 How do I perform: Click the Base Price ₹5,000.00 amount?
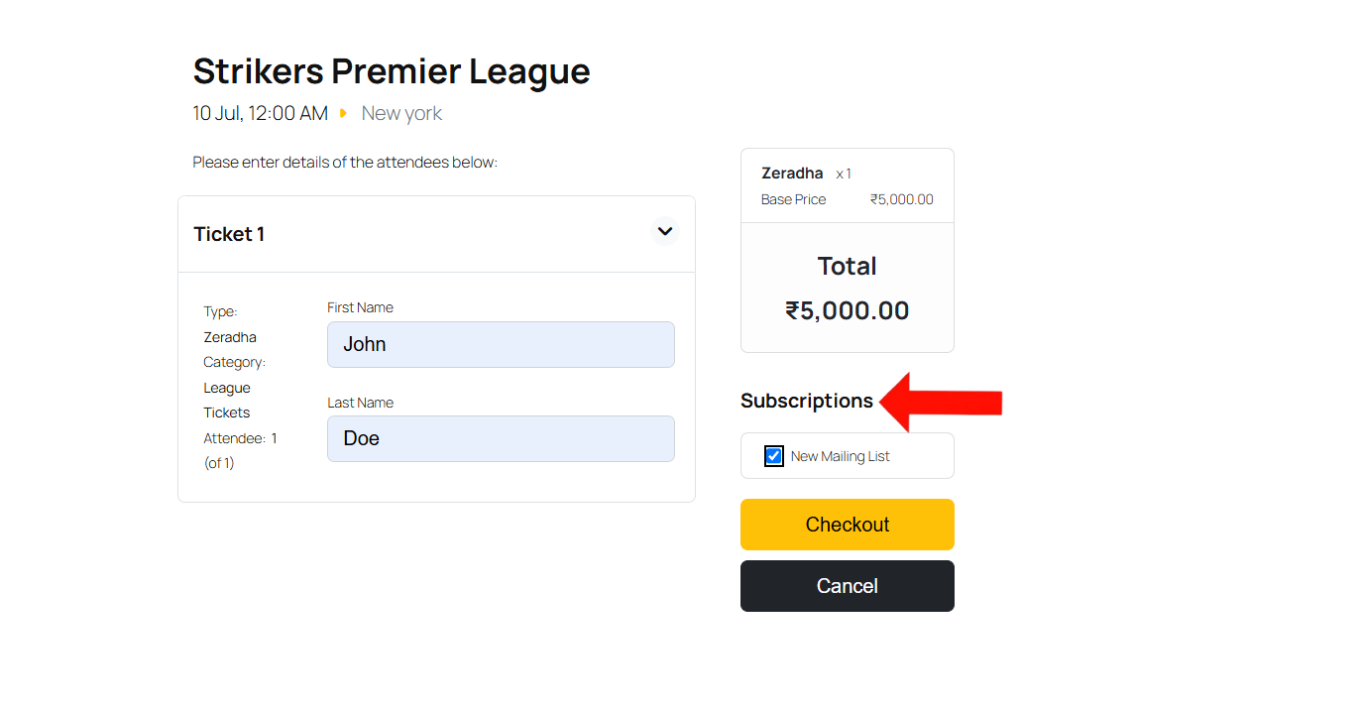pyautogui.click(x=902, y=199)
